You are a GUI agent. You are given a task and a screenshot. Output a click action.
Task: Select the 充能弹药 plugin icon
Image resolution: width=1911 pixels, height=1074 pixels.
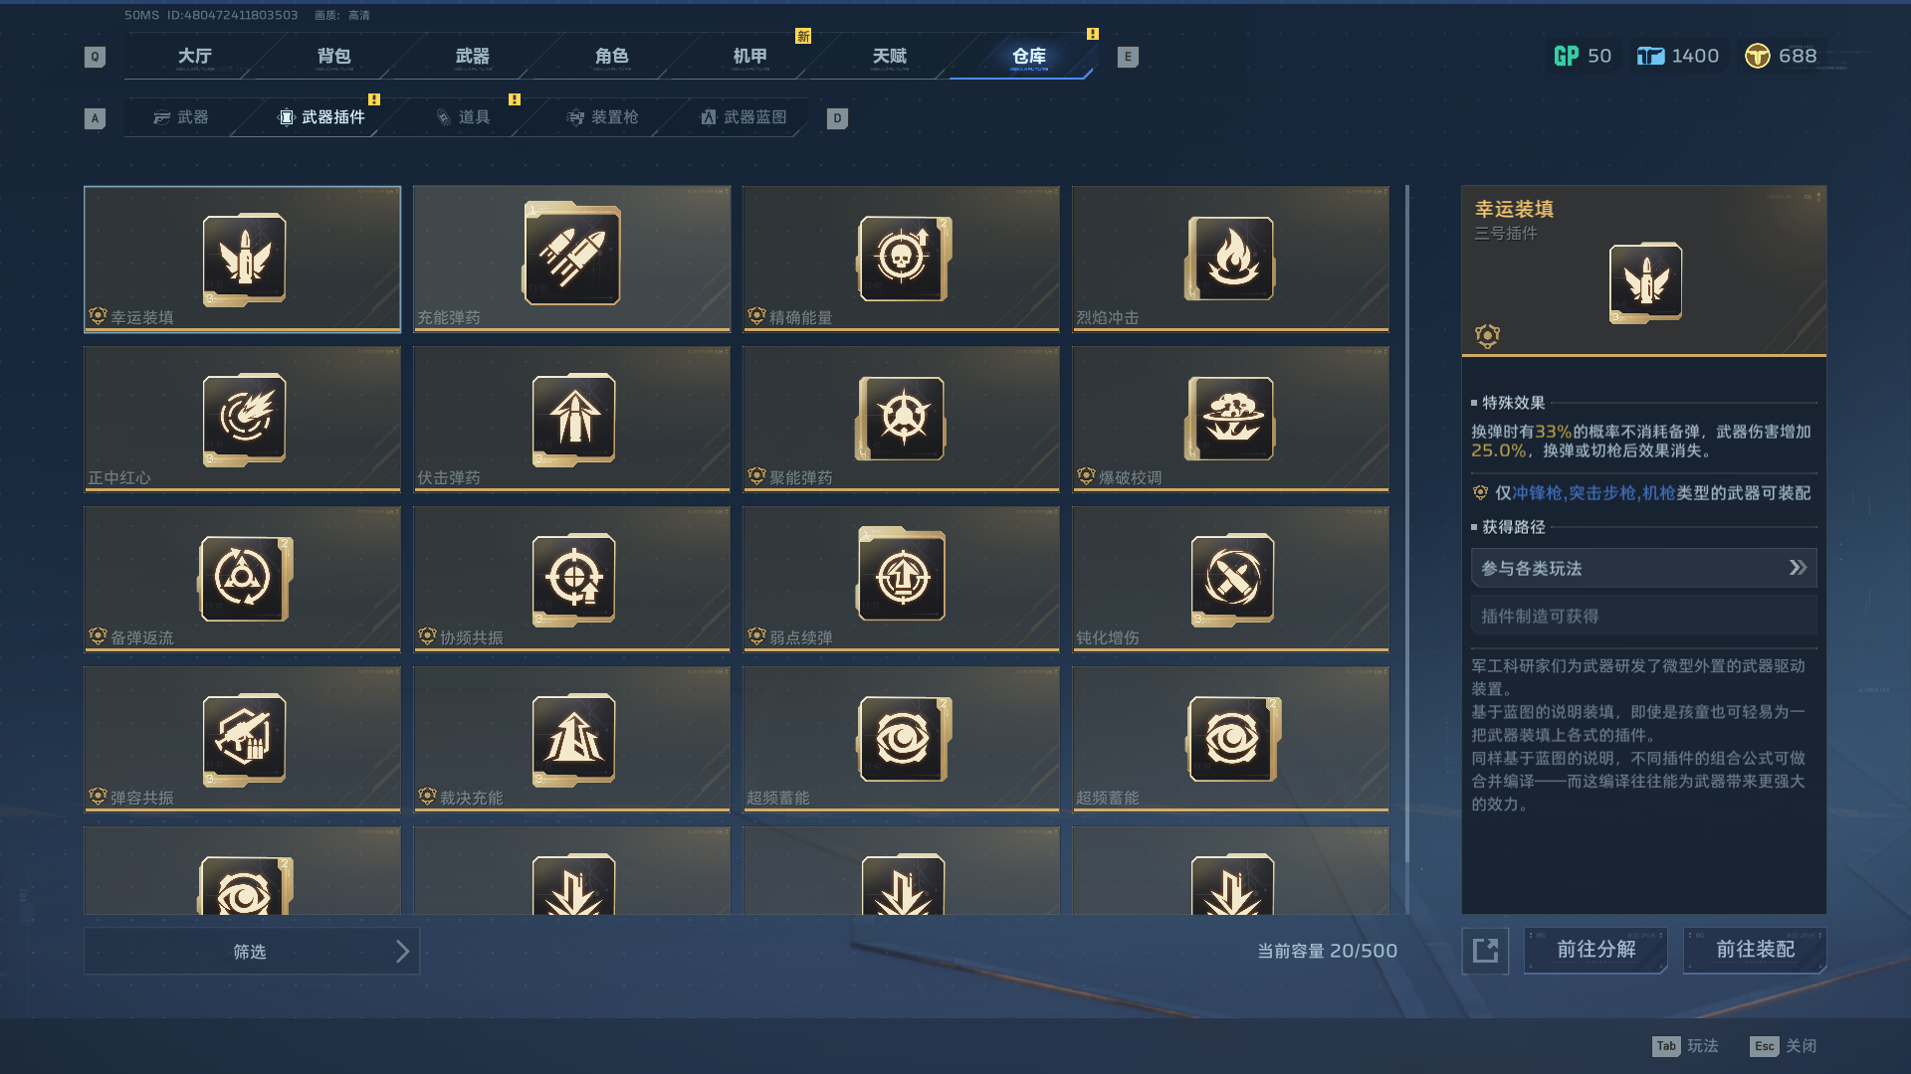[572, 255]
